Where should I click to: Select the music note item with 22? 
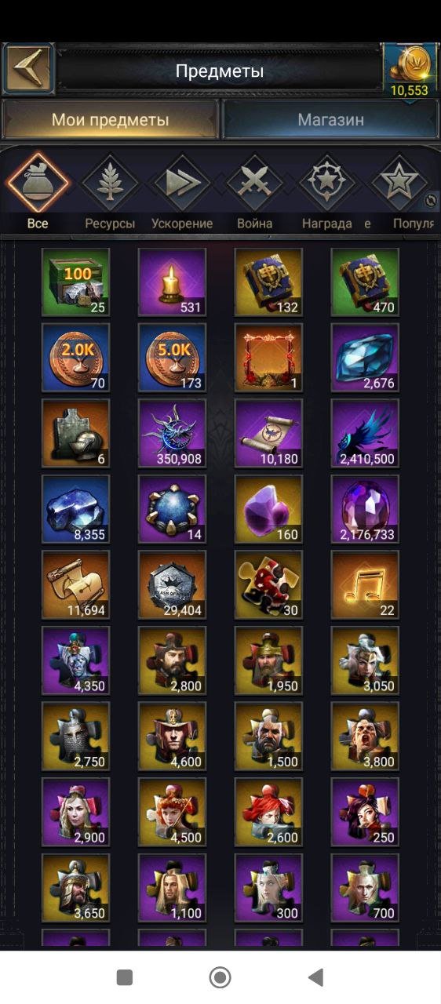[365, 584]
